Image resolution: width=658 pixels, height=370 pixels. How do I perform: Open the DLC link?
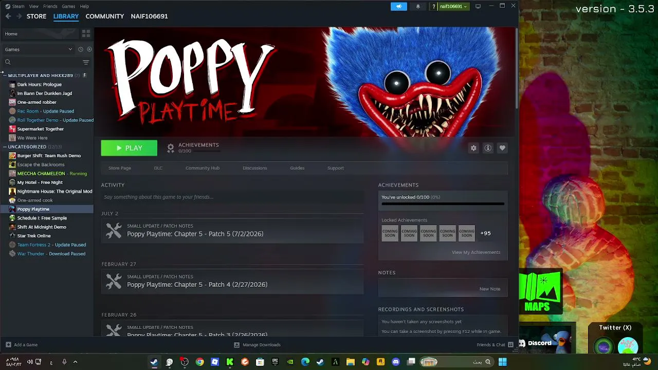pos(158,168)
